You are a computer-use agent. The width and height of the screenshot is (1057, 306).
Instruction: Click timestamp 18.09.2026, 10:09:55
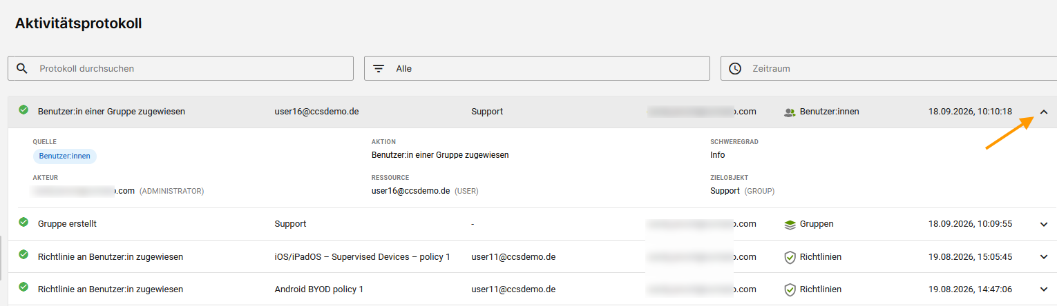pos(971,224)
